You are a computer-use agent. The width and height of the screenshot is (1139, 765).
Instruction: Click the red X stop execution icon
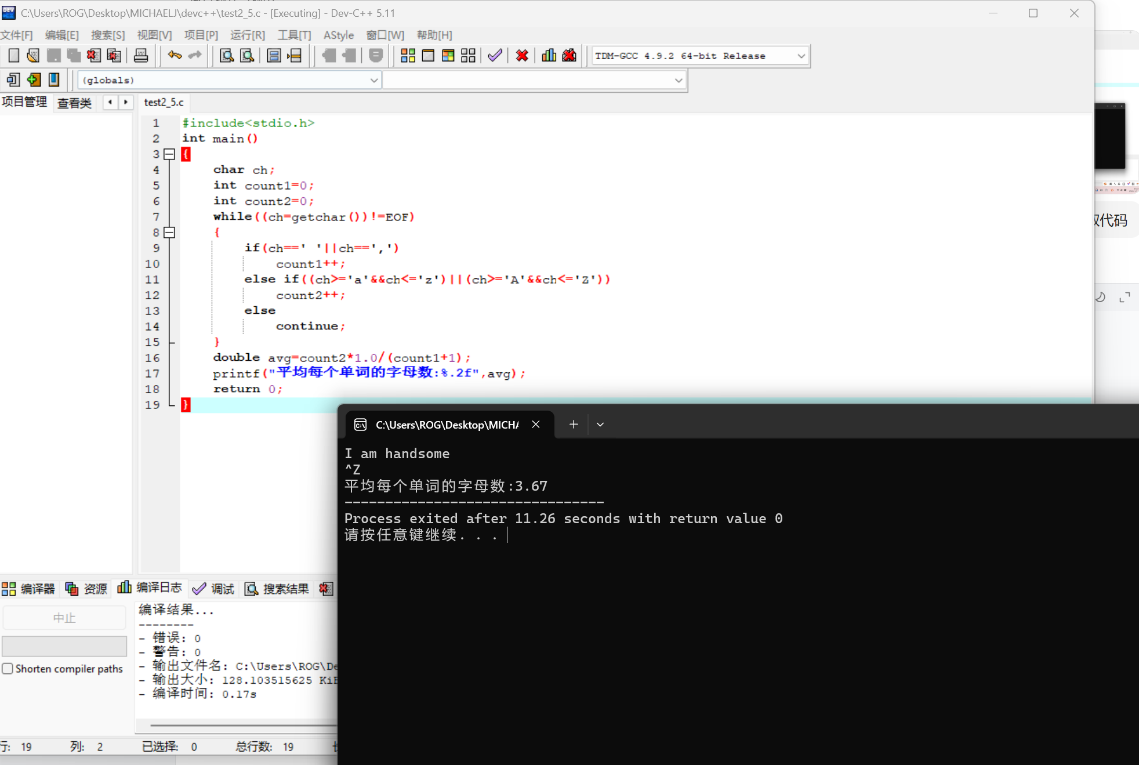[522, 56]
